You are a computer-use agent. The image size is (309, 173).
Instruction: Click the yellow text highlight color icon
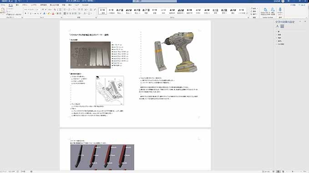pyautogui.click(x=49, y=13)
